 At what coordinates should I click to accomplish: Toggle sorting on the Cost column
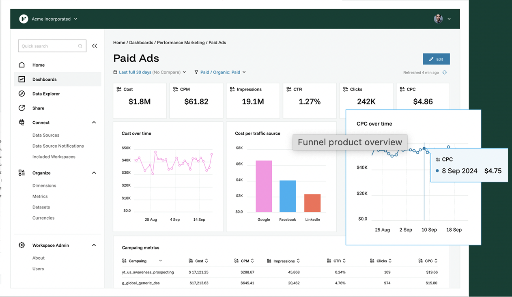207,260
